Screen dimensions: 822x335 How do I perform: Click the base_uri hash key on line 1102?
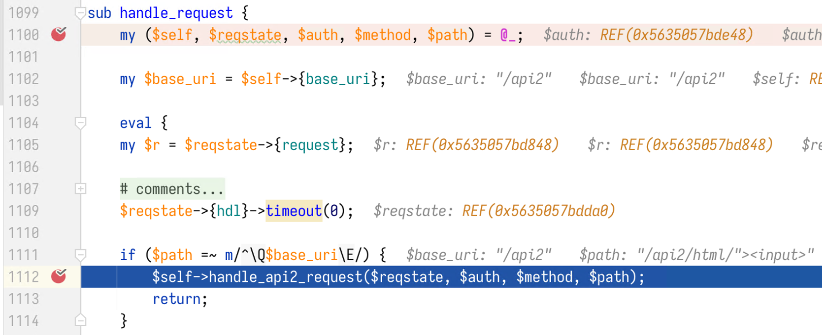(x=338, y=79)
